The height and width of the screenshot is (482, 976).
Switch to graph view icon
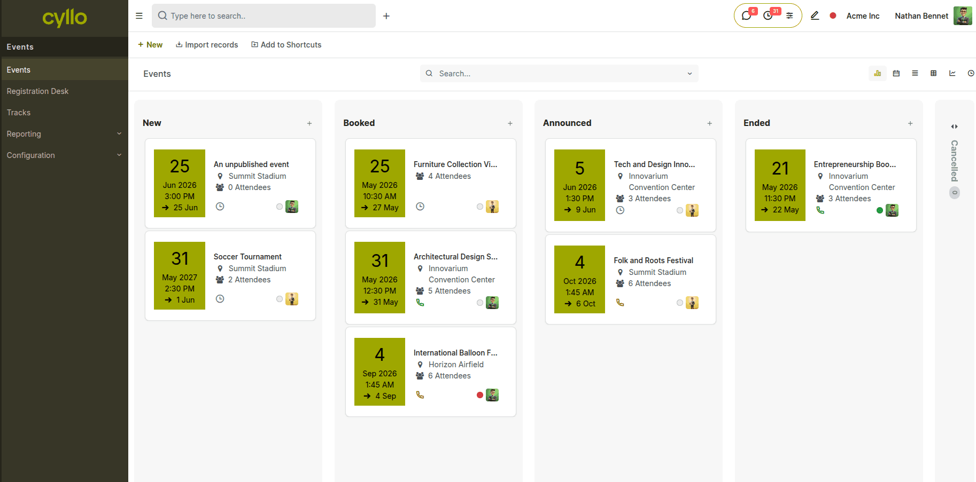coord(952,73)
